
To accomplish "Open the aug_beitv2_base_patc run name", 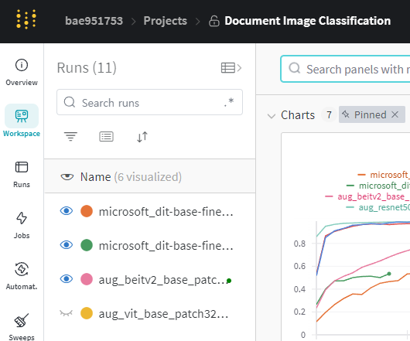I will 162,280.
